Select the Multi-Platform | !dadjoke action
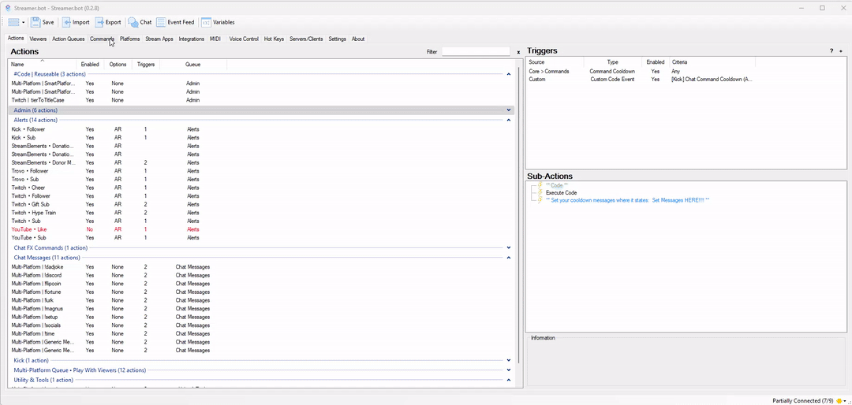This screenshot has height=405, width=852. coord(38,267)
